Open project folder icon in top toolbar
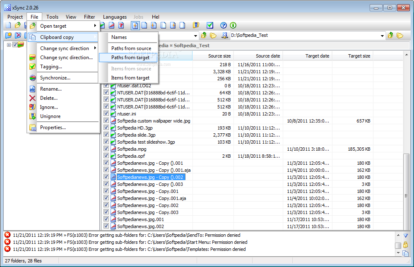Screen dimensions: 414x267 point(18,25)
